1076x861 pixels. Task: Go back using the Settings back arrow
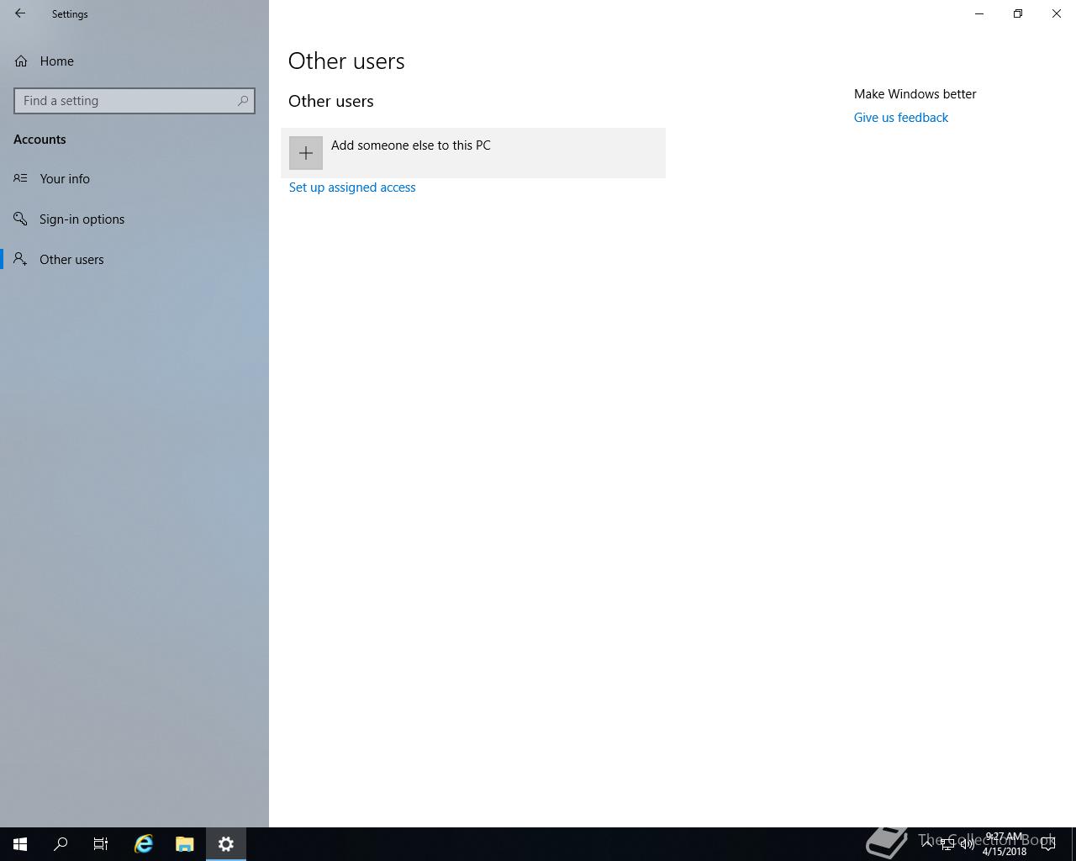click(x=20, y=13)
